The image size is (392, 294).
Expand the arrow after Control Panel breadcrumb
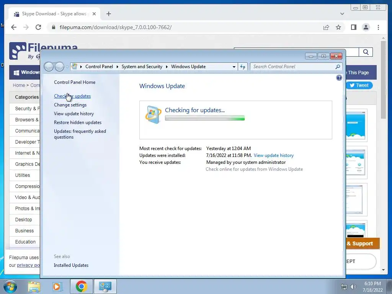(117, 67)
